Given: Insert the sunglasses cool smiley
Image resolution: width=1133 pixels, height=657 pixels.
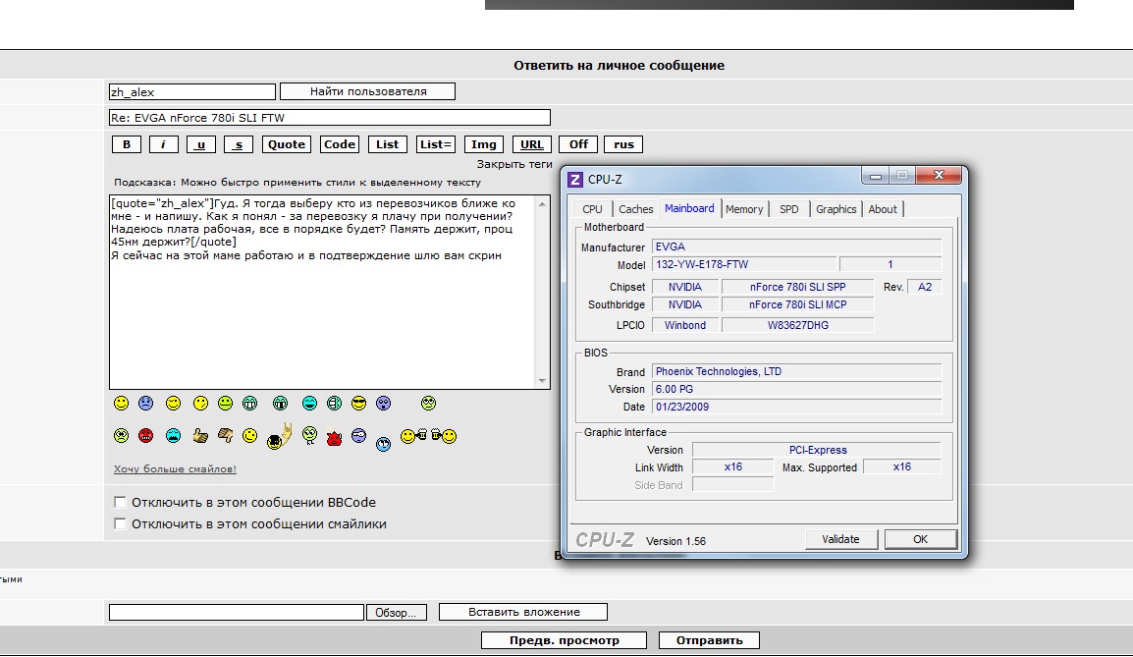Looking at the screenshot, I should tap(358, 404).
